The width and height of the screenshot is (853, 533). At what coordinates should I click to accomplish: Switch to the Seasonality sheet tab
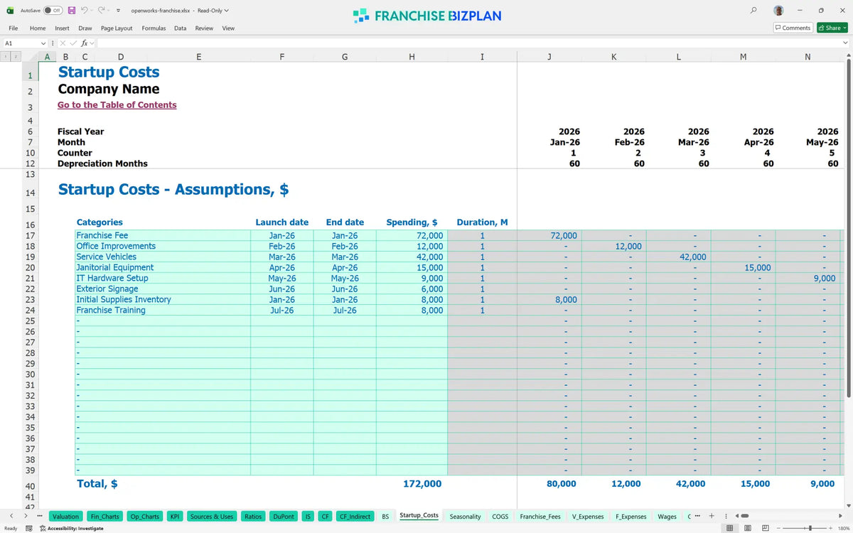tap(465, 517)
